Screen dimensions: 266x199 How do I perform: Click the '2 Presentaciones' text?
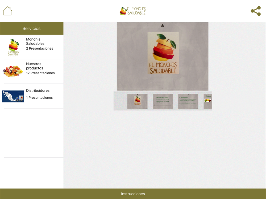pos(40,48)
